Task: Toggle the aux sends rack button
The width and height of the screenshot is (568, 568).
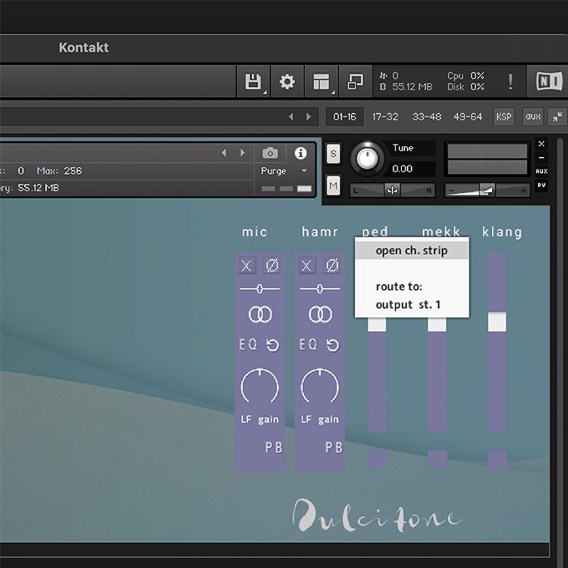Action: [x=533, y=117]
